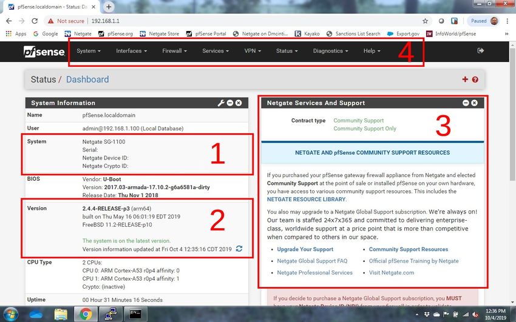Open Google bookmark

46,33
